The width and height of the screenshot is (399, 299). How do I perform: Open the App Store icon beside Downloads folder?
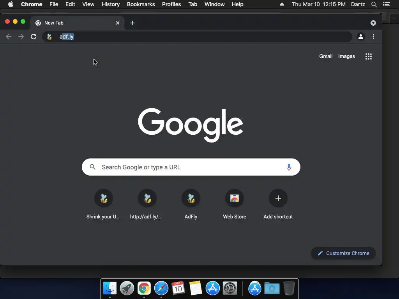255,288
